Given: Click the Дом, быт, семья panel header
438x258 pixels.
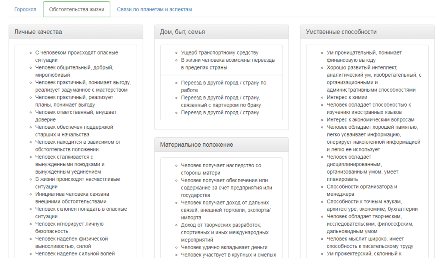Looking at the screenshot, I should [221, 32].
